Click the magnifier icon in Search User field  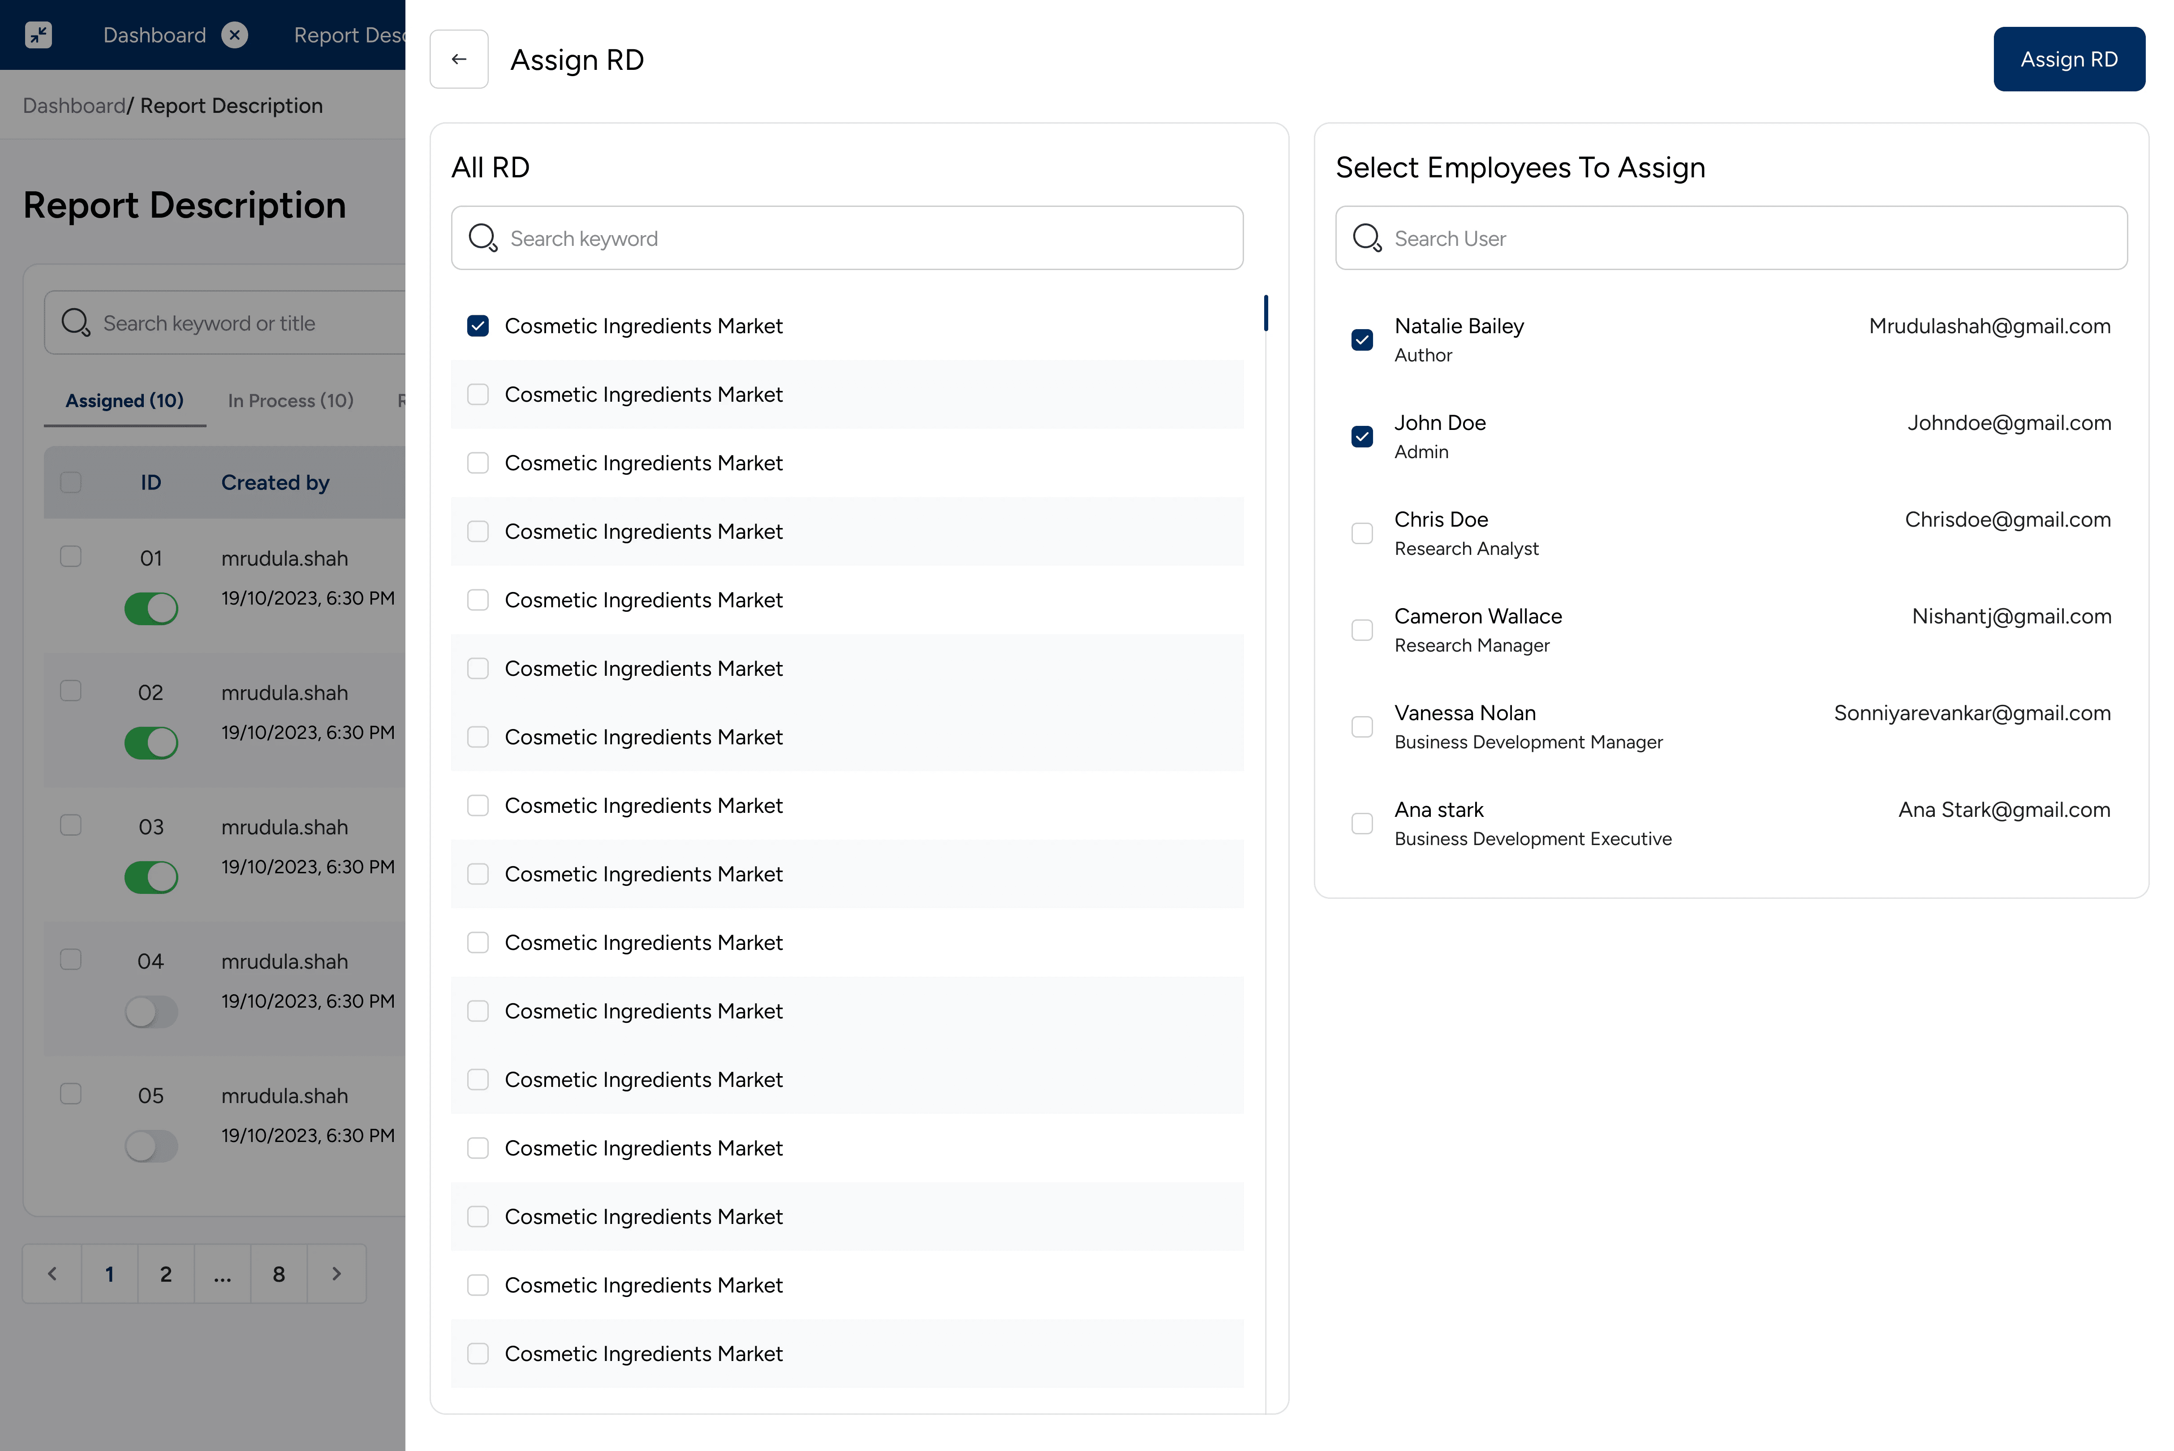1366,238
